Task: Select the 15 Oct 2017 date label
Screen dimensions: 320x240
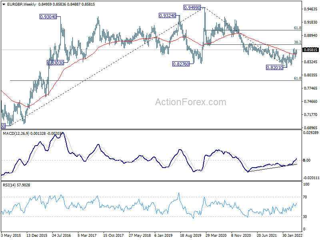Action: tap(114, 236)
